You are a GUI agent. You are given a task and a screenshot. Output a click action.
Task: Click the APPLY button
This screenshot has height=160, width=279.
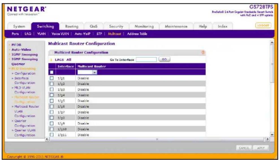pyautogui.click(x=261, y=148)
